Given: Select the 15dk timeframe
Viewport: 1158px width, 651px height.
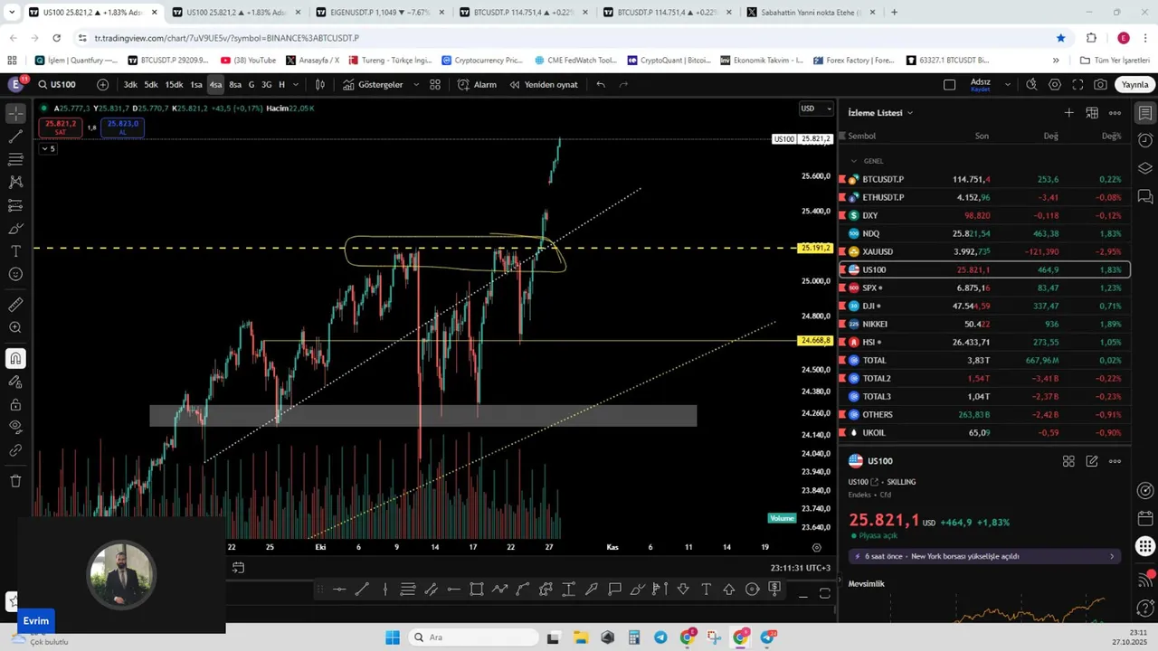Looking at the screenshot, I should [x=174, y=84].
